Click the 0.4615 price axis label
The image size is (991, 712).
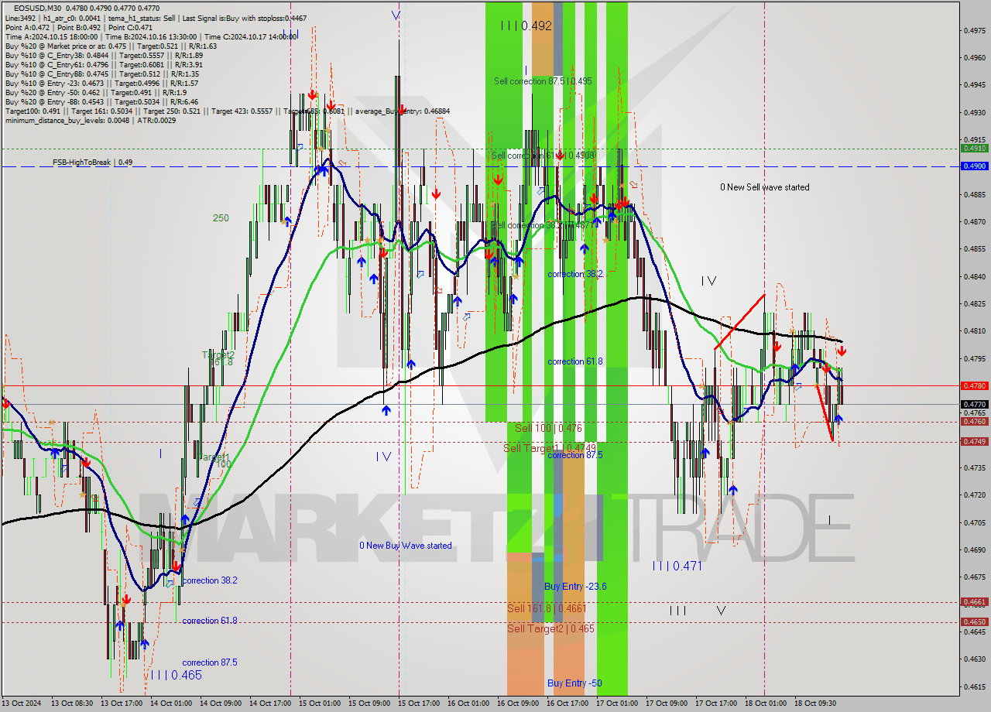pyautogui.click(x=974, y=686)
